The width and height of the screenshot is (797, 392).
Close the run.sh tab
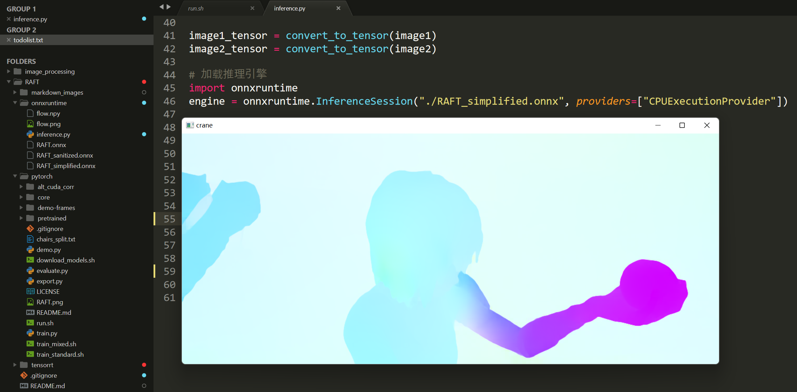tap(252, 8)
